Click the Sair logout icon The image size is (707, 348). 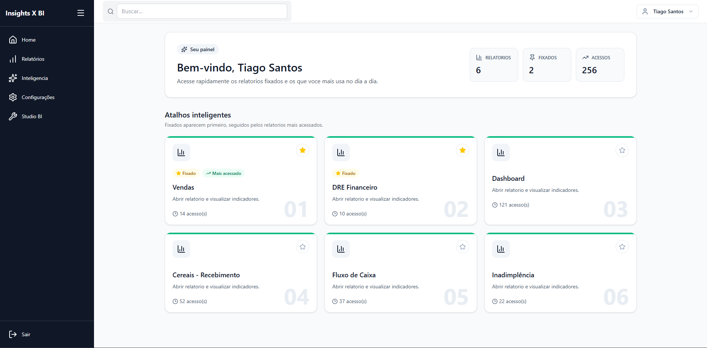(x=13, y=334)
